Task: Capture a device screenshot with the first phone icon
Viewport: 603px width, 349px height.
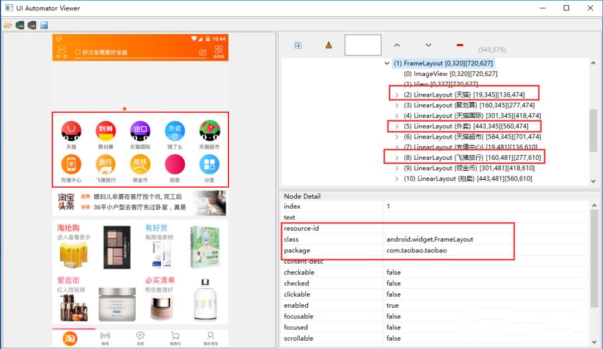Action: pyautogui.click(x=20, y=25)
